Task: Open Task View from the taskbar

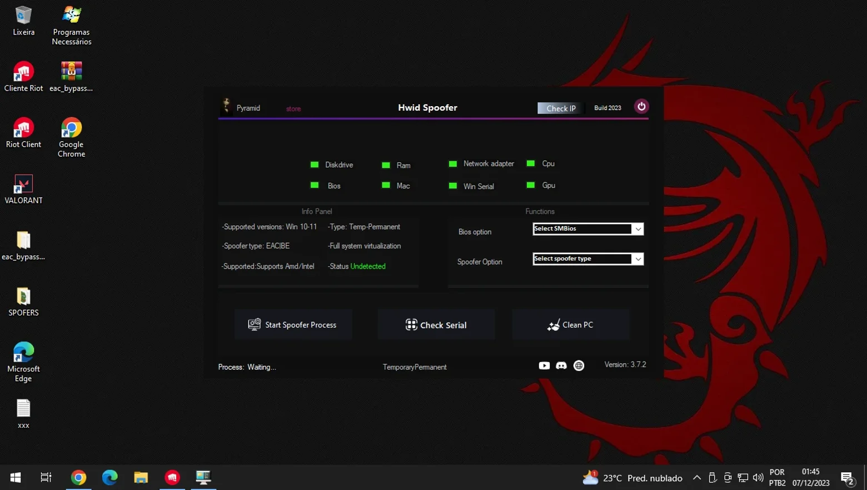Action: 46,477
